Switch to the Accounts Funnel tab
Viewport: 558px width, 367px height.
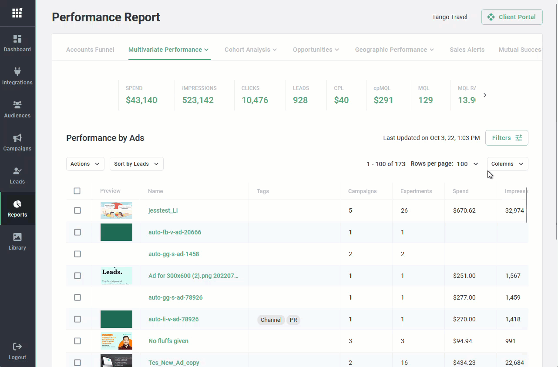click(x=90, y=50)
